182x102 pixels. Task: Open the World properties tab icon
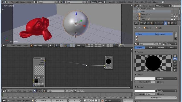(x=148, y=23)
